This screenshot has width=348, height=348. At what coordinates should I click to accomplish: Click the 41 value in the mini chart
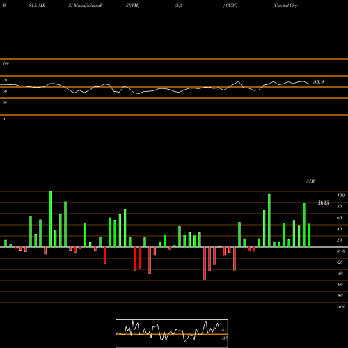(224, 330)
